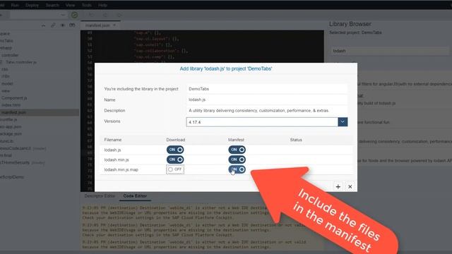The height and width of the screenshot is (254, 452).
Task: Open the Help menu
Action: [102, 5]
